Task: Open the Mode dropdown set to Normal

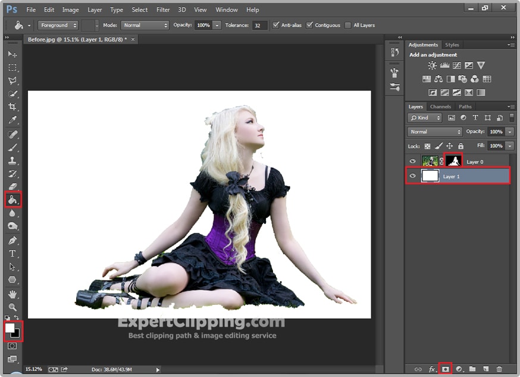Action: point(145,25)
